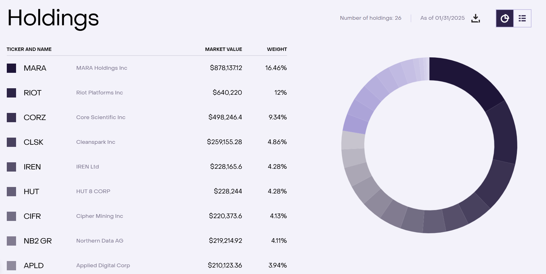
Task: Click HUT's 4.28% weight value
Action: [x=277, y=191]
